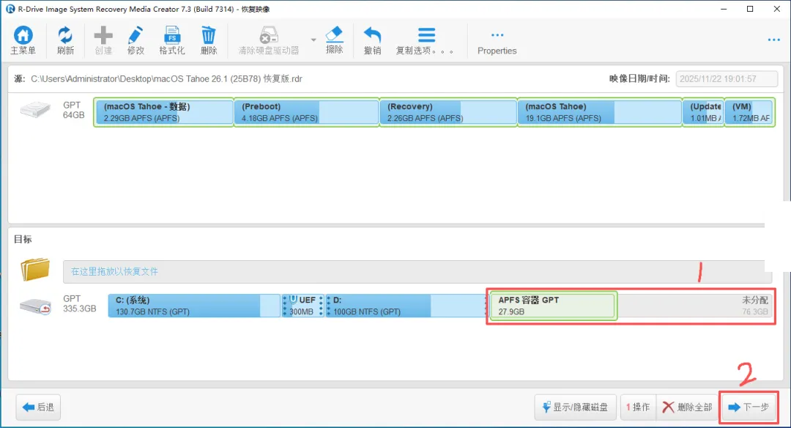Click the 删除 trash icon
This screenshot has width=791, height=428.
click(208, 40)
